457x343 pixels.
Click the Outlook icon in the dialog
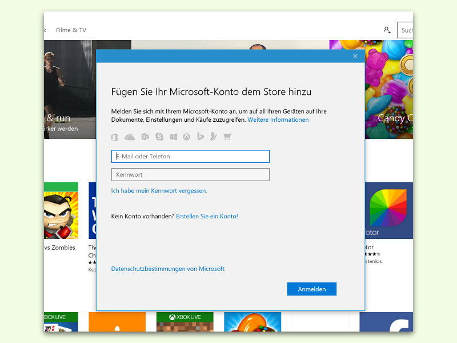pos(145,137)
